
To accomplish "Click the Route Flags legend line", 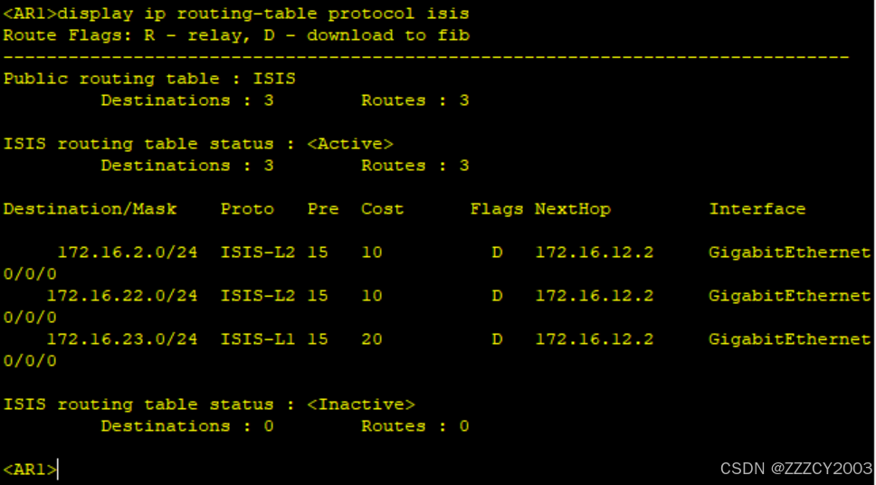I will click(236, 36).
